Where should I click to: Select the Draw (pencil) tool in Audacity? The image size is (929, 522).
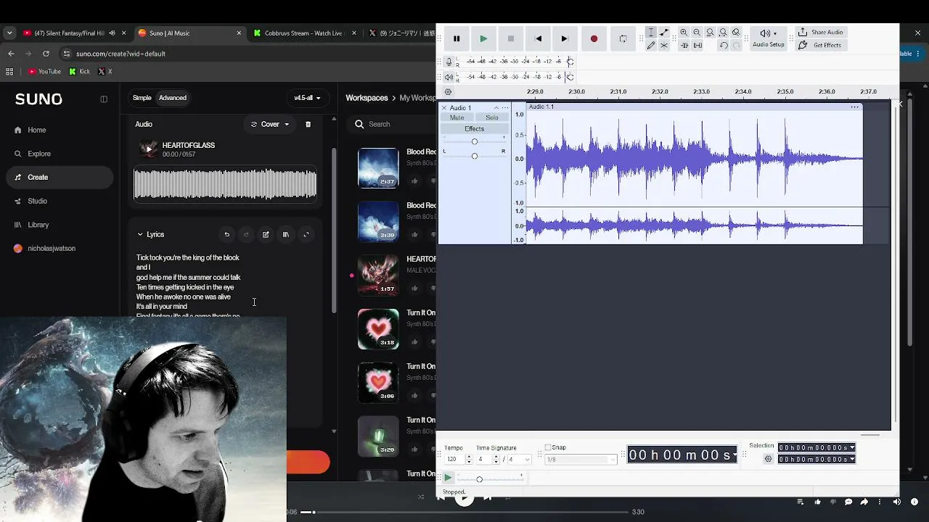651,45
